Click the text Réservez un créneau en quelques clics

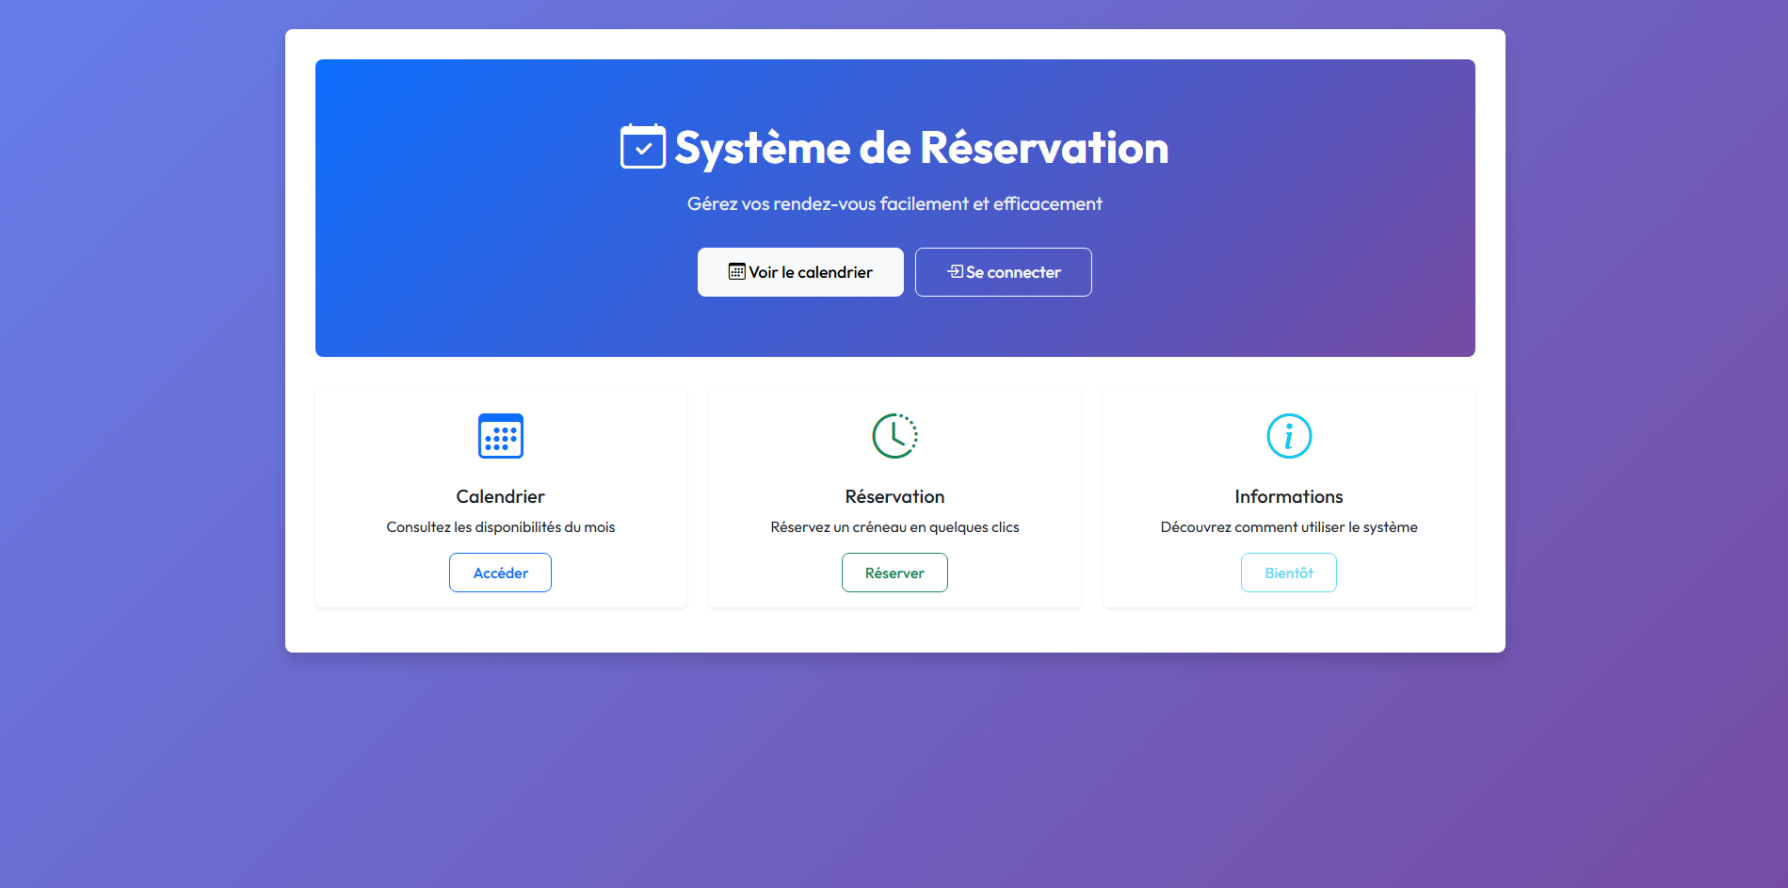click(x=894, y=527)
